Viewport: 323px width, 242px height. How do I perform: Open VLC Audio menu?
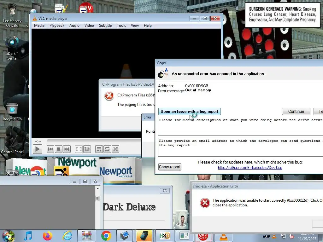[74, 26]
